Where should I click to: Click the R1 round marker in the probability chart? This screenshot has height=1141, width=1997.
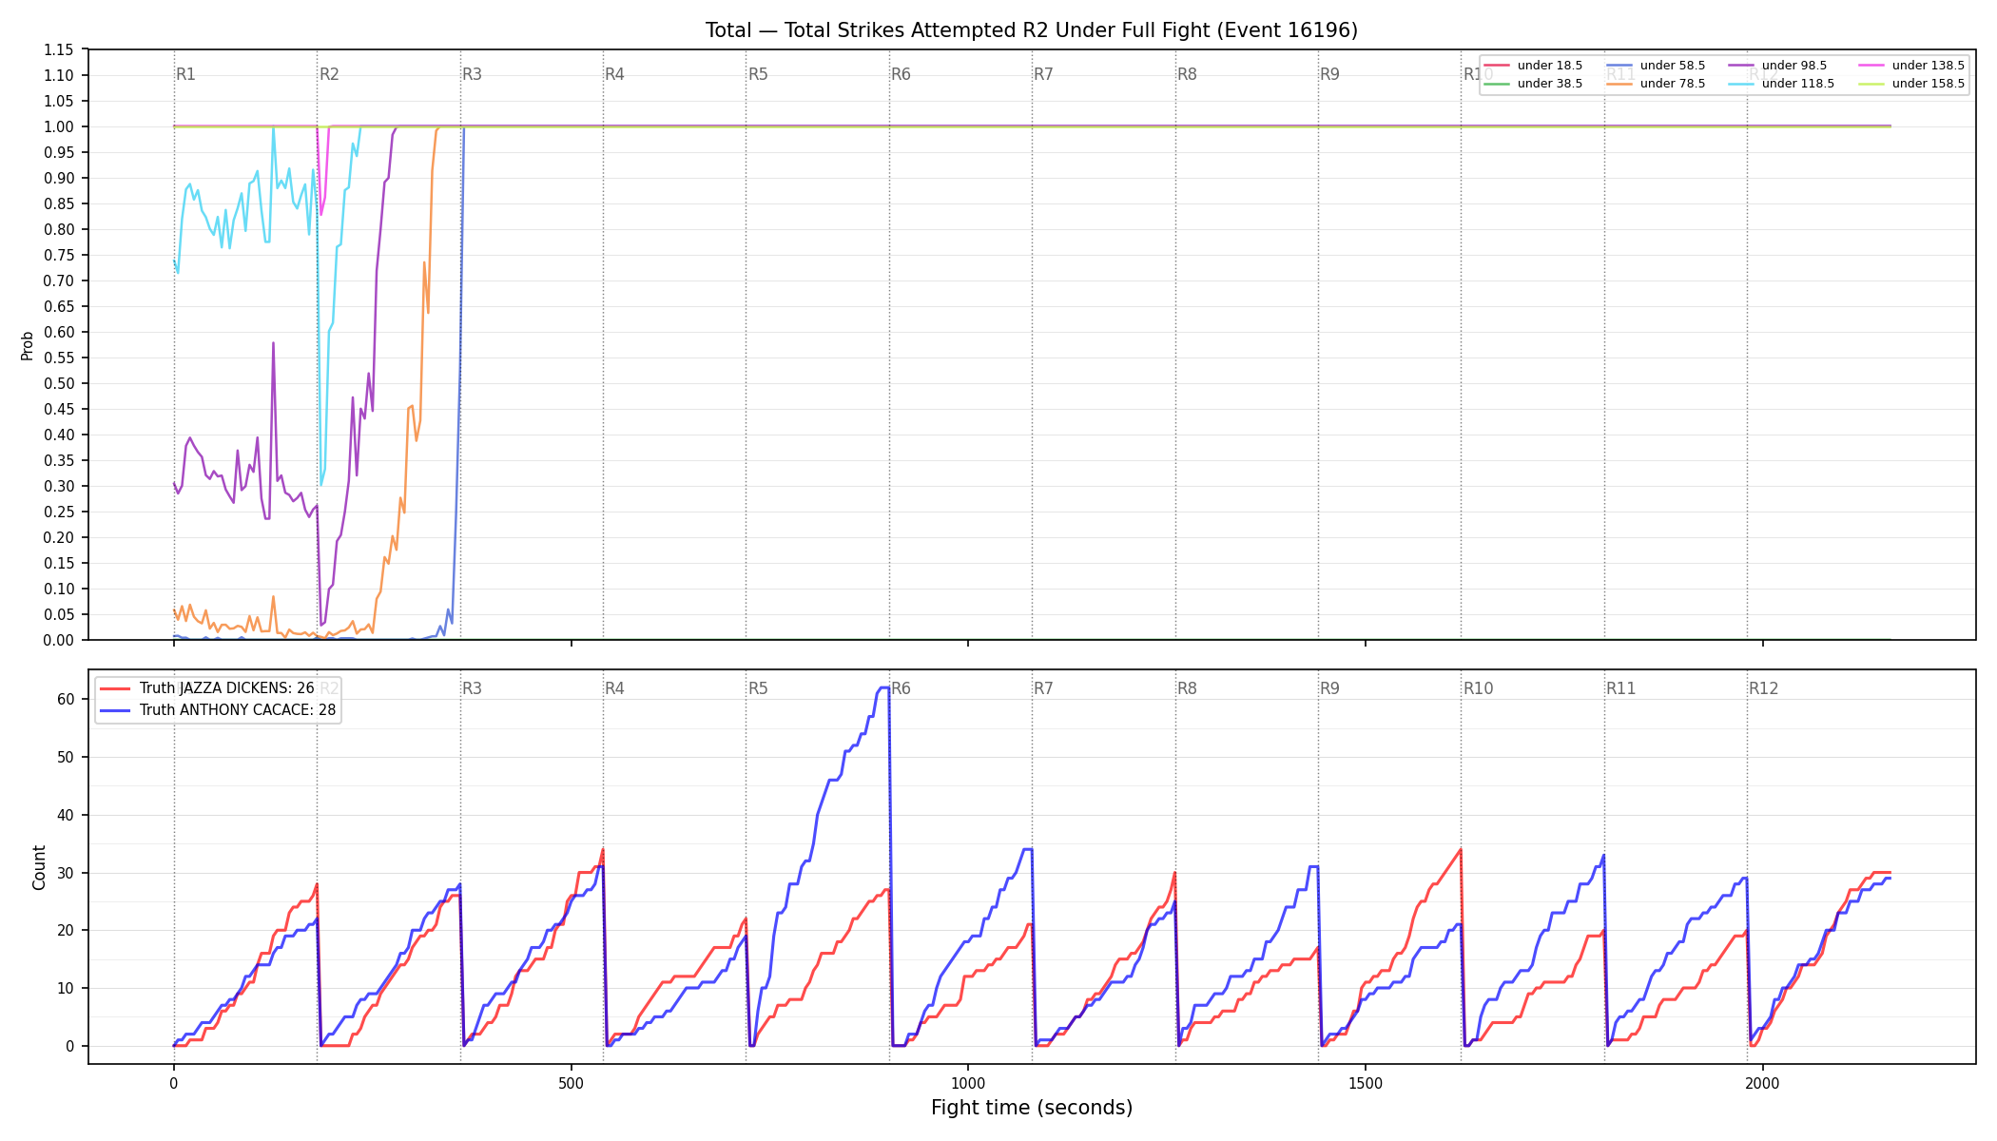point(186,74)
